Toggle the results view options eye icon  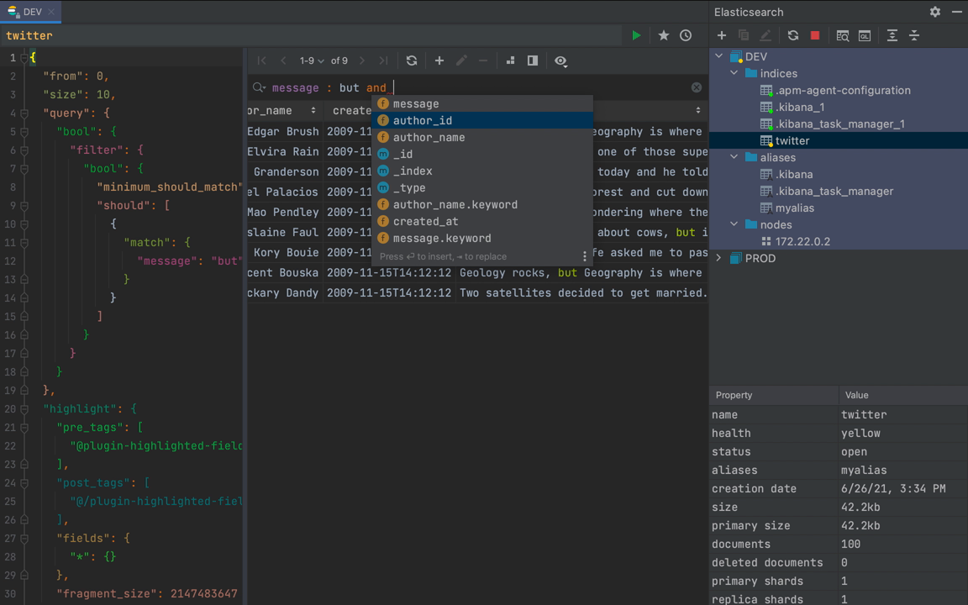tap(560, 60)
